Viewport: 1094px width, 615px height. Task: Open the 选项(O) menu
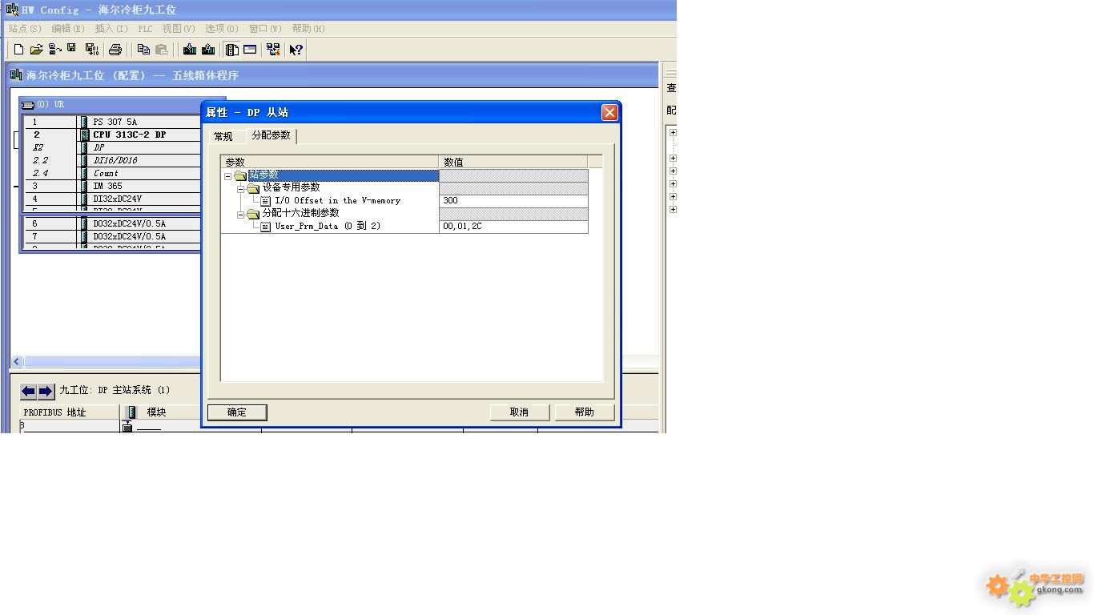tap(222, 28)
